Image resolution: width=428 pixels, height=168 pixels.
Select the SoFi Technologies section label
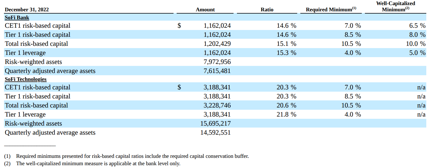[x=25, y=79]
